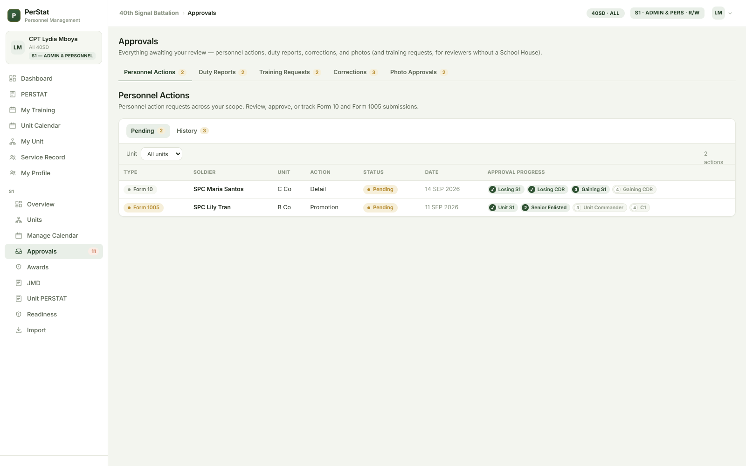Click the JMD document icon
The image size is (746, 466).
point(19,283)
